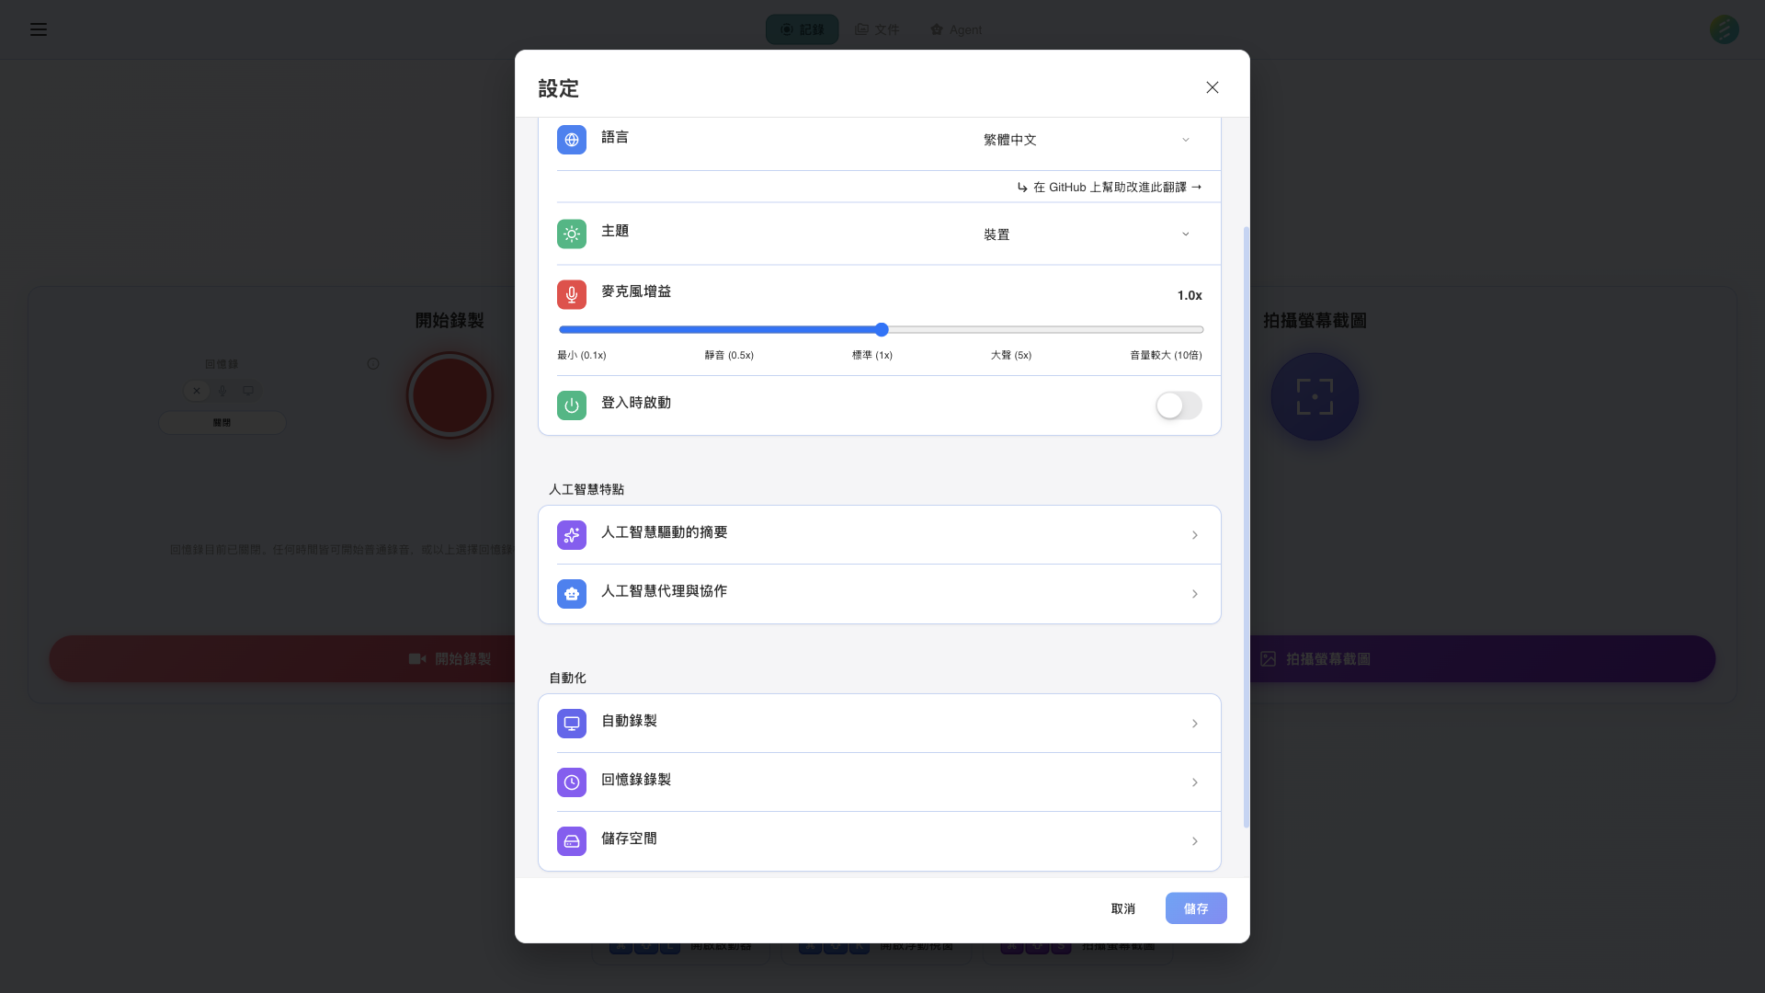
Task: Open the screenshot capture frame icon
Action: 1315,395
